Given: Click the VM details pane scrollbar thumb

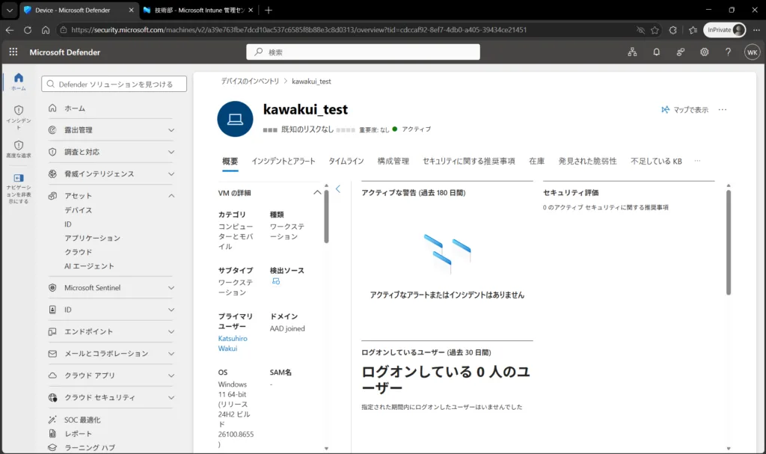Looking at the screenshot, I should click(326, 216).
